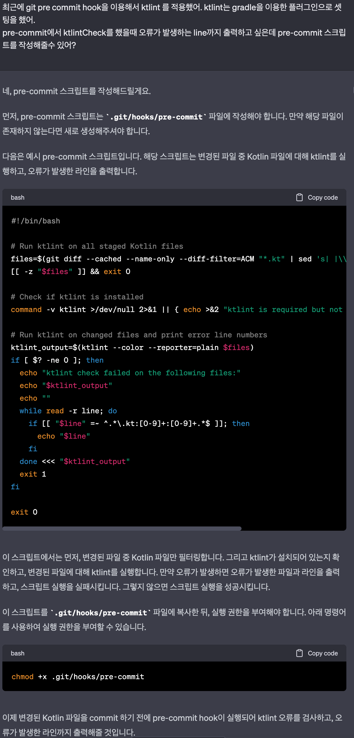Click comment '# Run ktlint on changed files'
Image resolution: width=354 pixels, height=738 pixels.
(x=139, y=335)
